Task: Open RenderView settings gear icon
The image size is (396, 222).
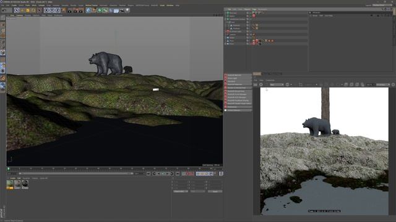Action: 394,84
